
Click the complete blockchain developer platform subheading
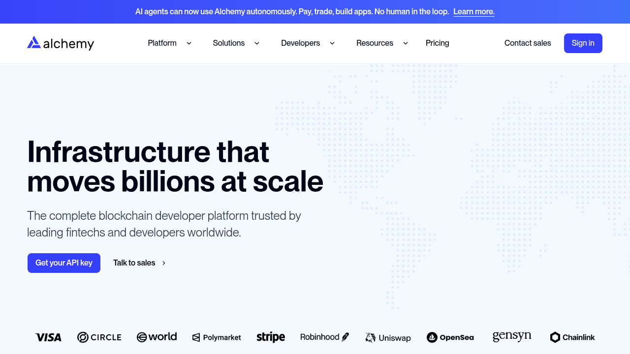click(164, 224)
